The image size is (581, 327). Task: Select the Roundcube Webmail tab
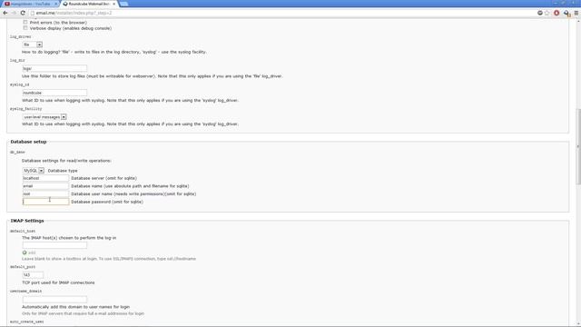click(88, 4)
